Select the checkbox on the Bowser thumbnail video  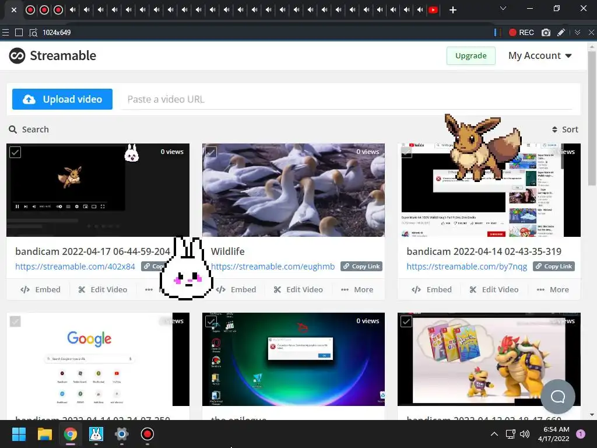406,321
